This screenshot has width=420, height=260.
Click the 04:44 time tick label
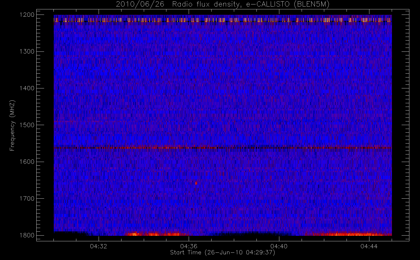369,246
